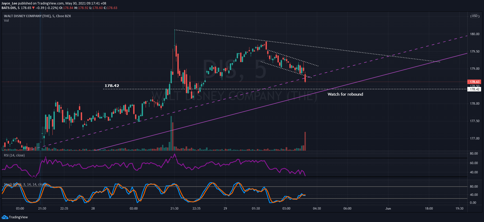Click the 180.00 price axis value

click(x=474, y=34)
